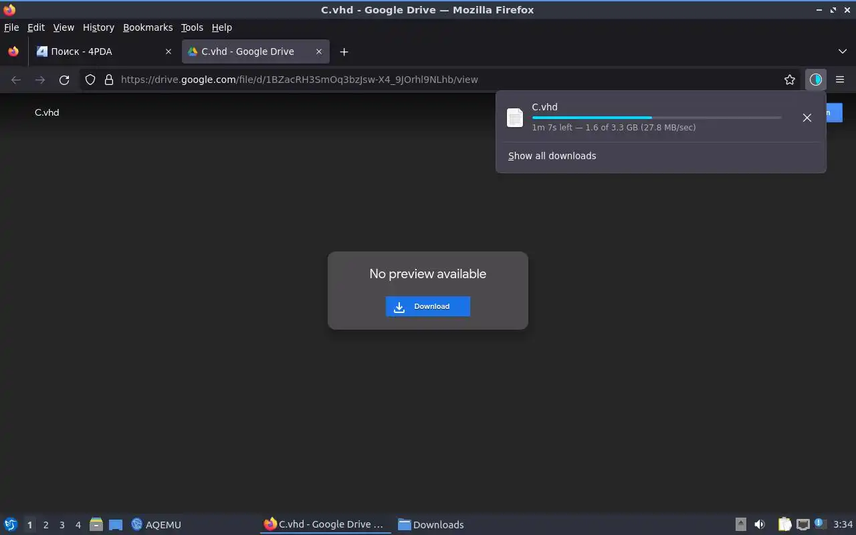Switch to workspace 4
The width and height of the screenshot is (856, 535).
[78, 525]
